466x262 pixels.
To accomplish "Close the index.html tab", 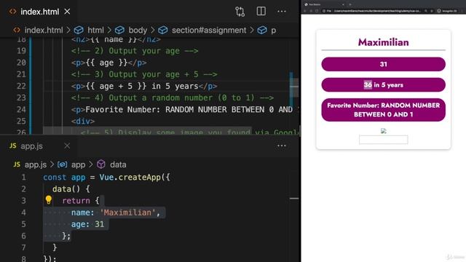I will coord(67,12).
